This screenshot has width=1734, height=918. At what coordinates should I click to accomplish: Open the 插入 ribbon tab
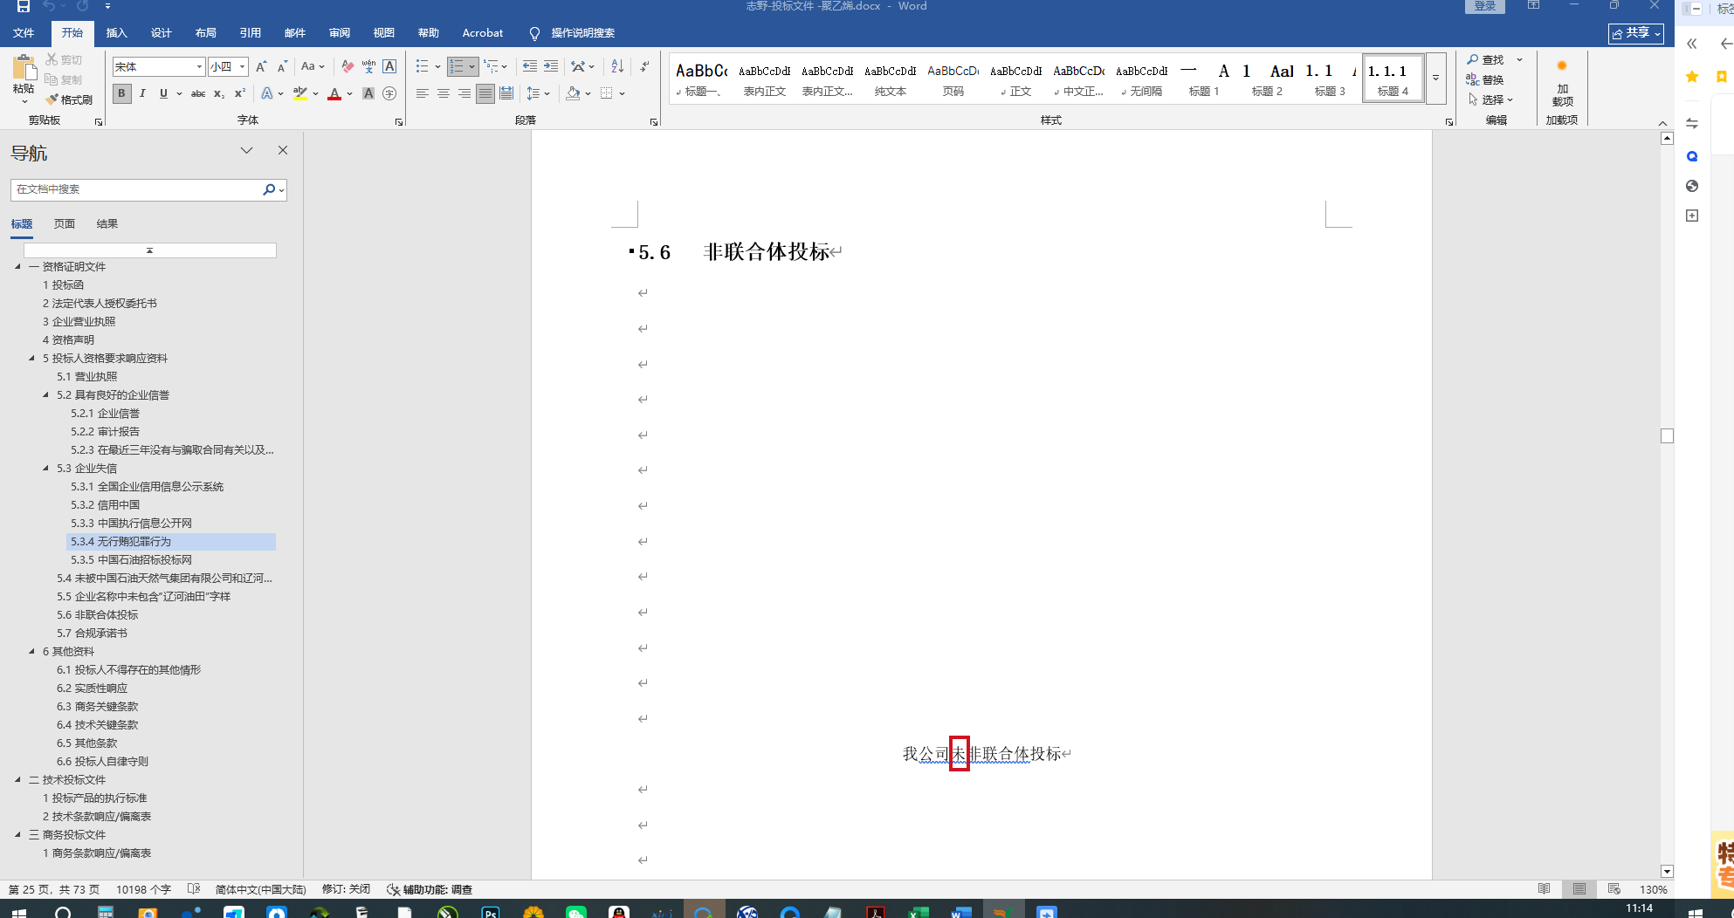point(116,33)
